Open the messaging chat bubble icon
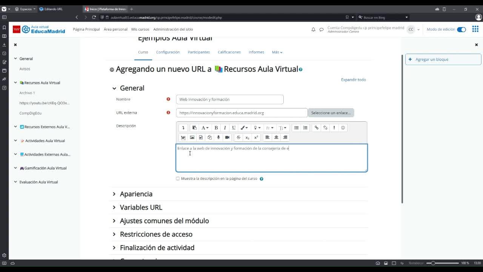Image resolution: width=483 pixels, height=272 pixels. pos(321,29)
